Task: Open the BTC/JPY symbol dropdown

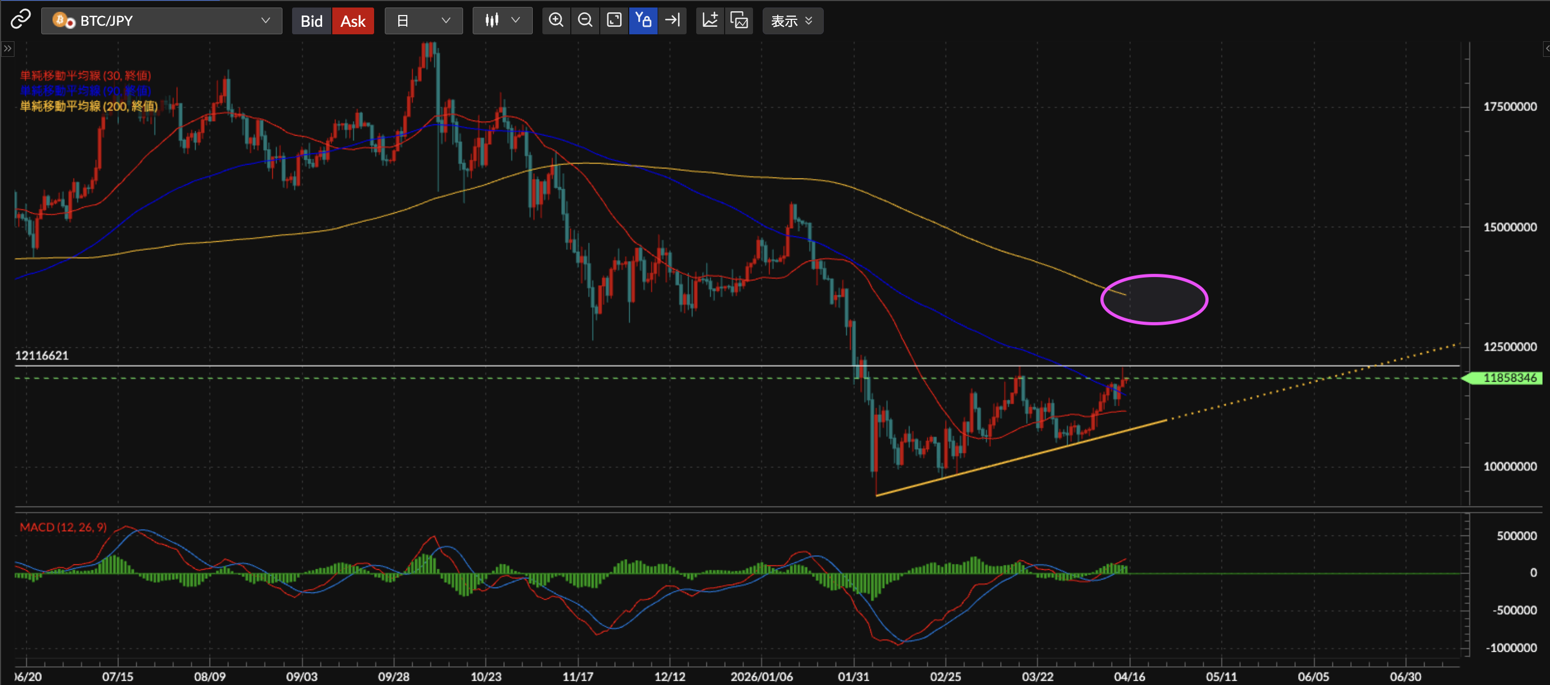Action: coord(161,20)
